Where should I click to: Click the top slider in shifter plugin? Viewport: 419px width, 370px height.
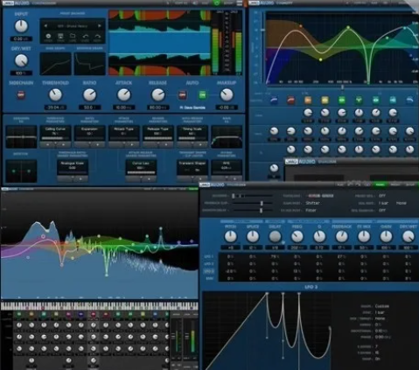(x=253, y=196)
